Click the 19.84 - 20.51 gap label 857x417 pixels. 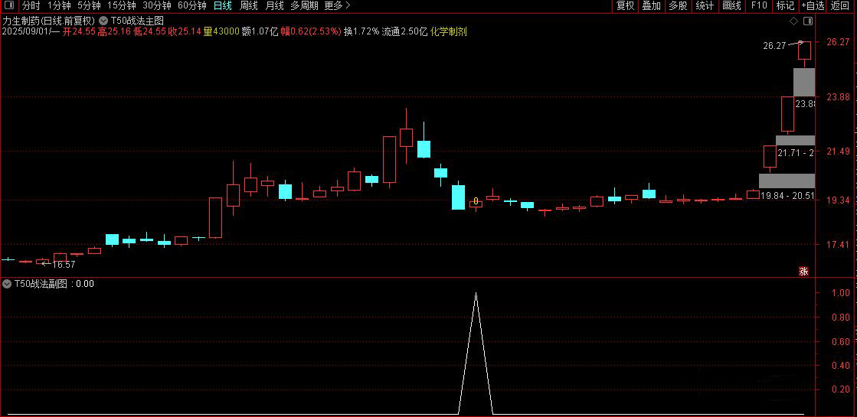coord(787,195)
